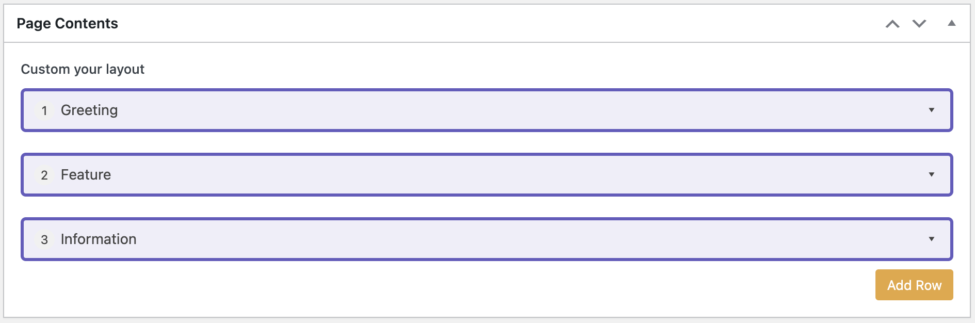This screenshot has width=975, height=323.
Task: Collapse the Page Contents panel with the triangle
Action: point(952,23)
